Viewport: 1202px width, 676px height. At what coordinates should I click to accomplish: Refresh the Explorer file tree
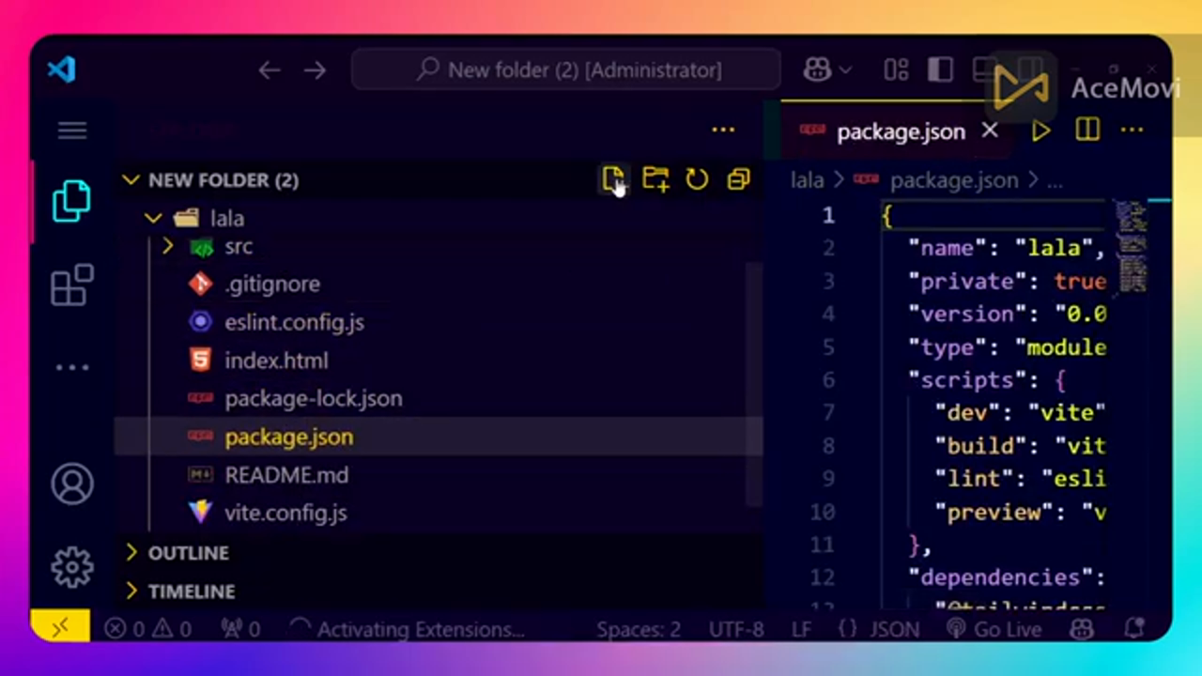697,179
